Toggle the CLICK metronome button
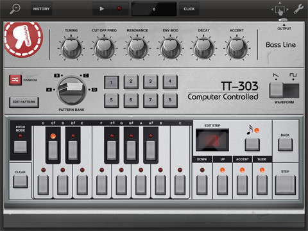 (189, 9)
